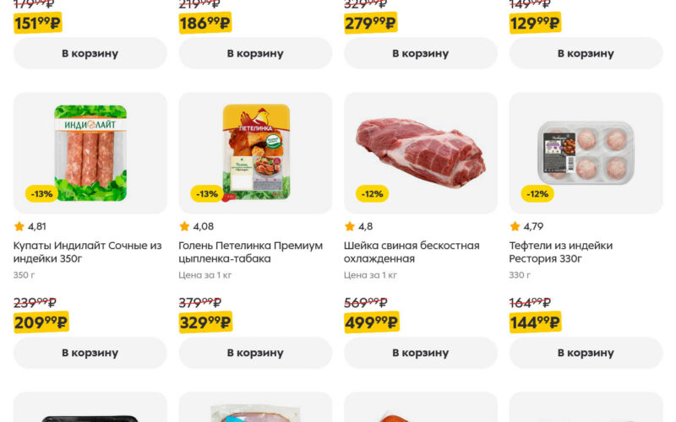The width and height of the screenshot is (676, 422).
Task: Click В корзину under 279.99 ₽ price
Action: coord(421,53)
